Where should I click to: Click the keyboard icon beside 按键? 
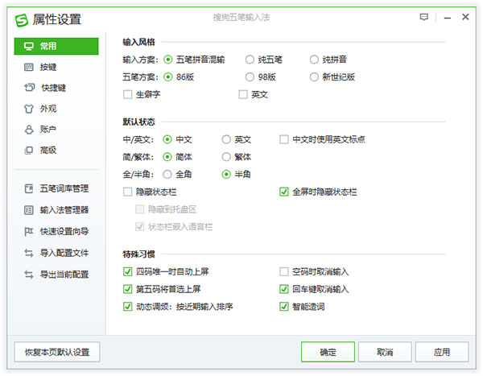click(29, 67)
